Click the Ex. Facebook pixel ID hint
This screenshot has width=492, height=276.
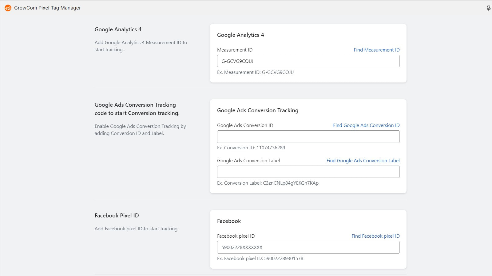pyautogui.click(x=260, y=259)
